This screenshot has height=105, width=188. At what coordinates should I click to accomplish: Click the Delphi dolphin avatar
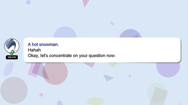coord(12,46)
